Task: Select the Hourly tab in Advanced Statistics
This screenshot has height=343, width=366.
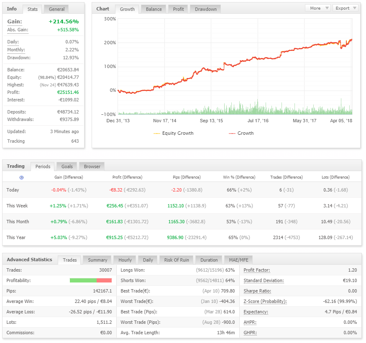Action: [x=125, y=260]
